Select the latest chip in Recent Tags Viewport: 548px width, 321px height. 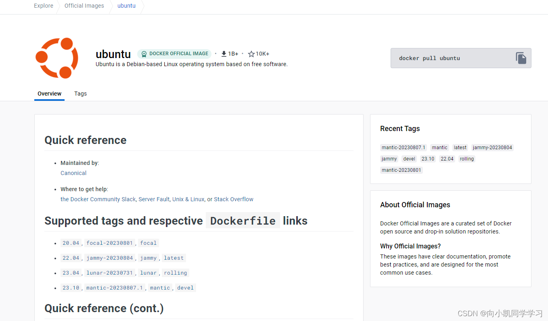click(x=460, y=147)
